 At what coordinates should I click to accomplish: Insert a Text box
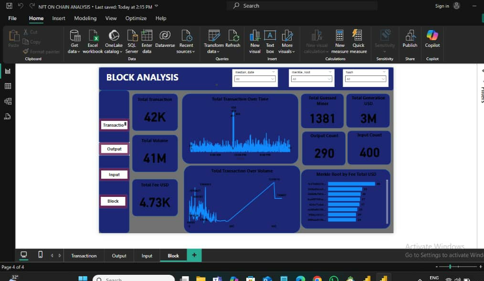[x=270, y=42]
